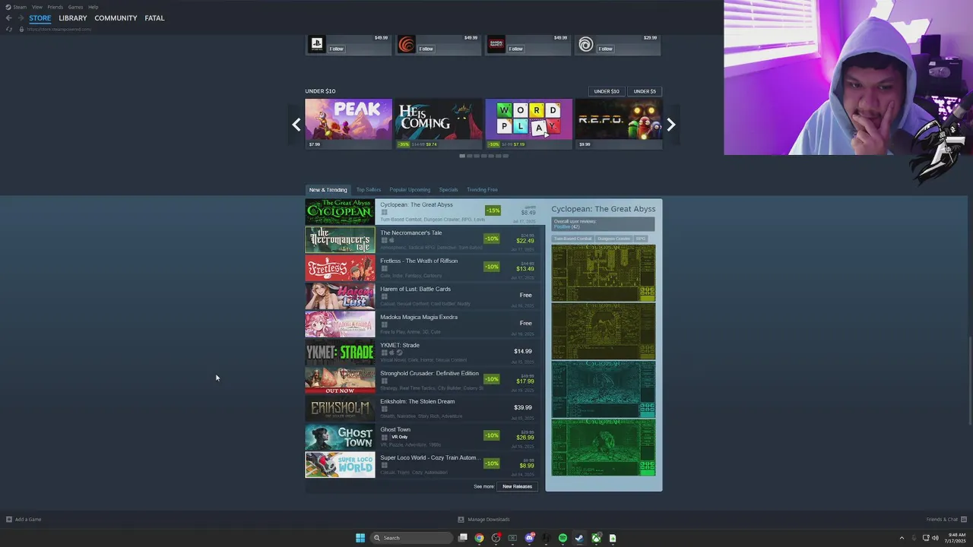Open Friends & Chat

(946, 520)
